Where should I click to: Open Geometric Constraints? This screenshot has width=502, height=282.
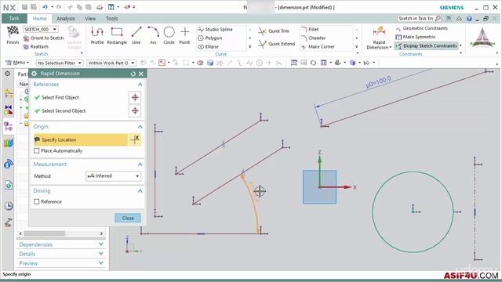(422, 28)
